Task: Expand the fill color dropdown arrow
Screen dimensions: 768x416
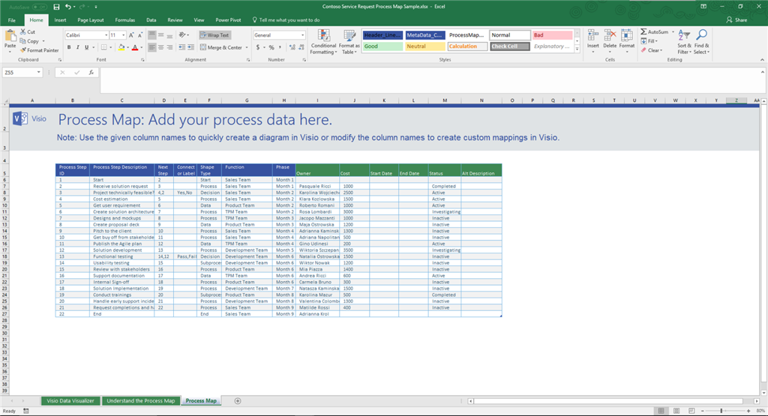Action: pyautogui.click(x=127, y=47)
